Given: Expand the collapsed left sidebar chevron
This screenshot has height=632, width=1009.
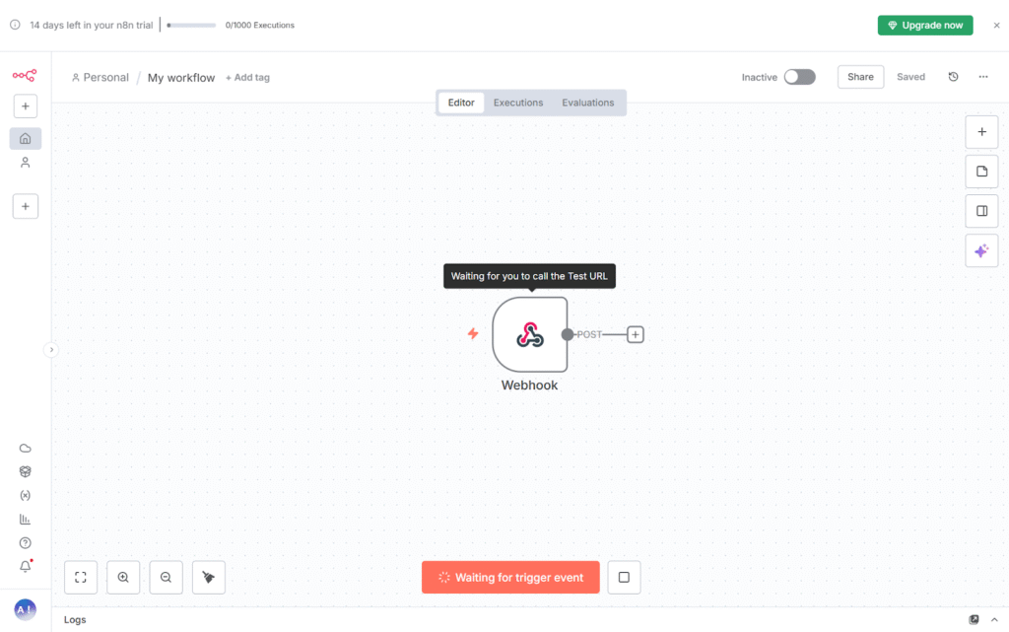Looking at the screenshot, I should click(51, 349).
